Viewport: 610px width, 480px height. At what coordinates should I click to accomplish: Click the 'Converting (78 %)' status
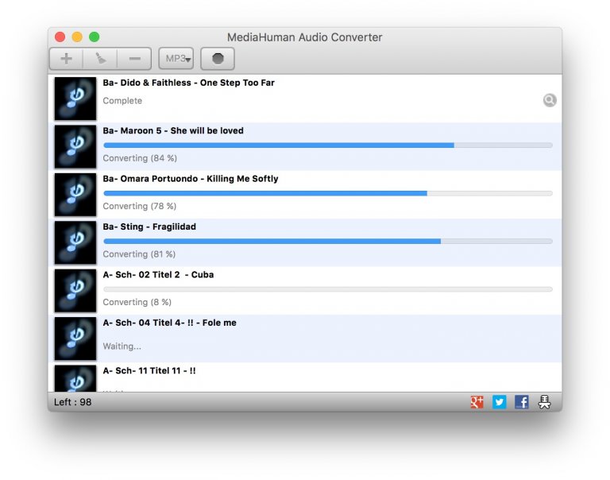click(x=140, y=206)
